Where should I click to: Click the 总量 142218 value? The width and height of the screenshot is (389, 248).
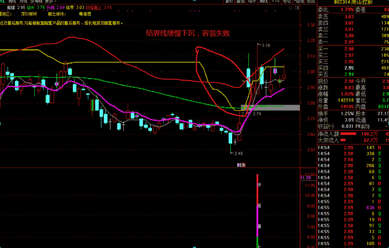346,100
